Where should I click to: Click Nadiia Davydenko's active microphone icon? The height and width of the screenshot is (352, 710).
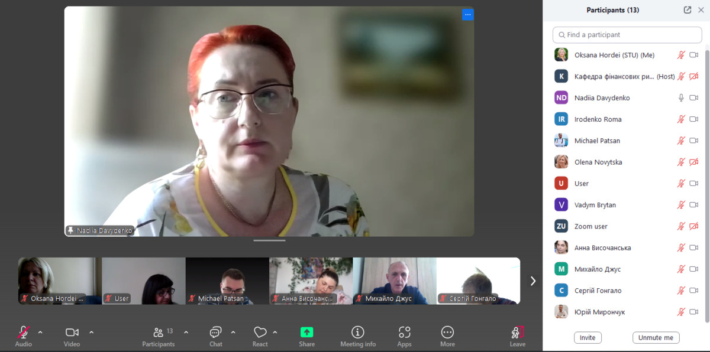tap(681, 98)
